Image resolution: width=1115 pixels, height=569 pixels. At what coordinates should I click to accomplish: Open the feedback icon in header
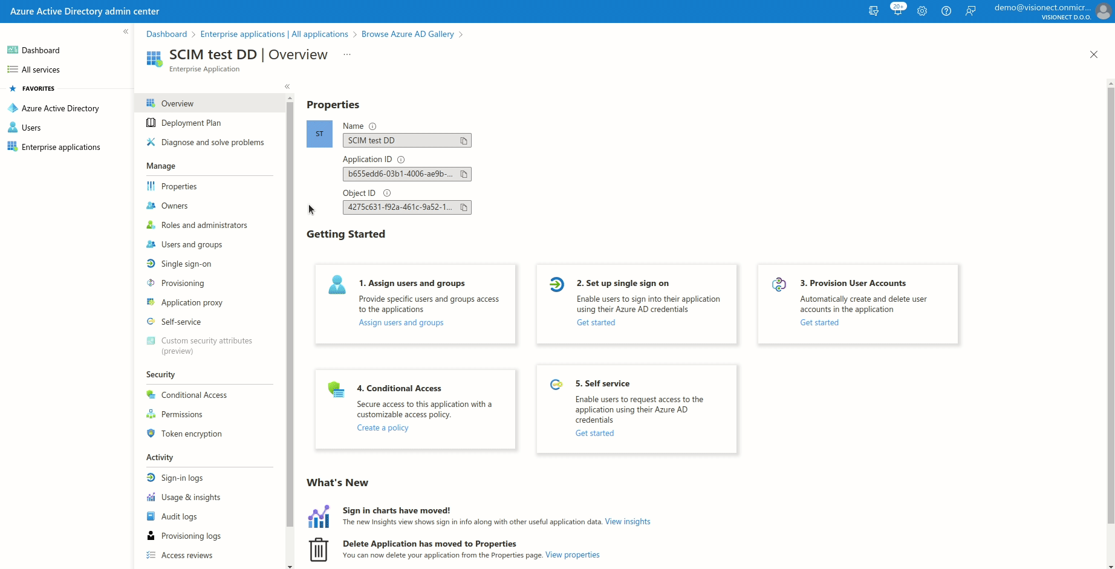coord(970,11)
